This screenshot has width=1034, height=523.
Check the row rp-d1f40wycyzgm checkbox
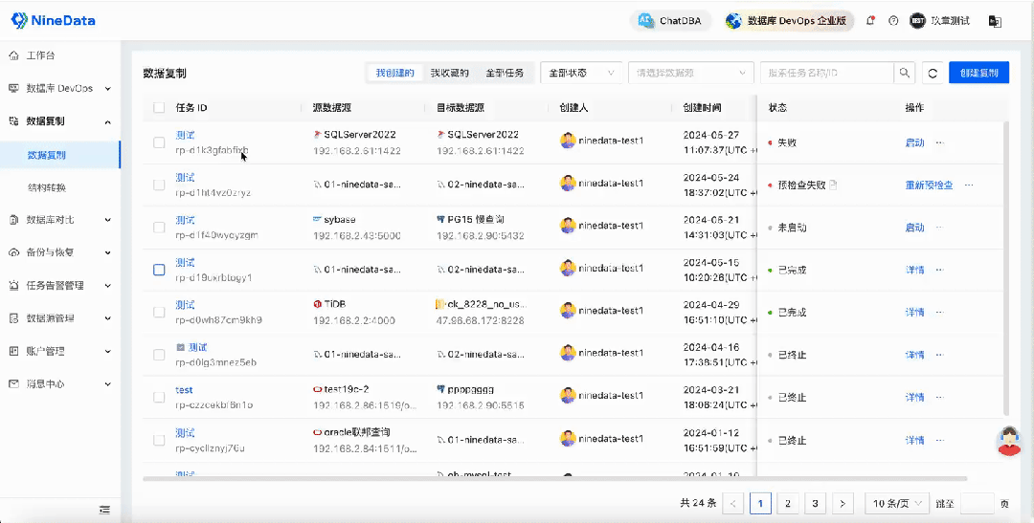159,228
